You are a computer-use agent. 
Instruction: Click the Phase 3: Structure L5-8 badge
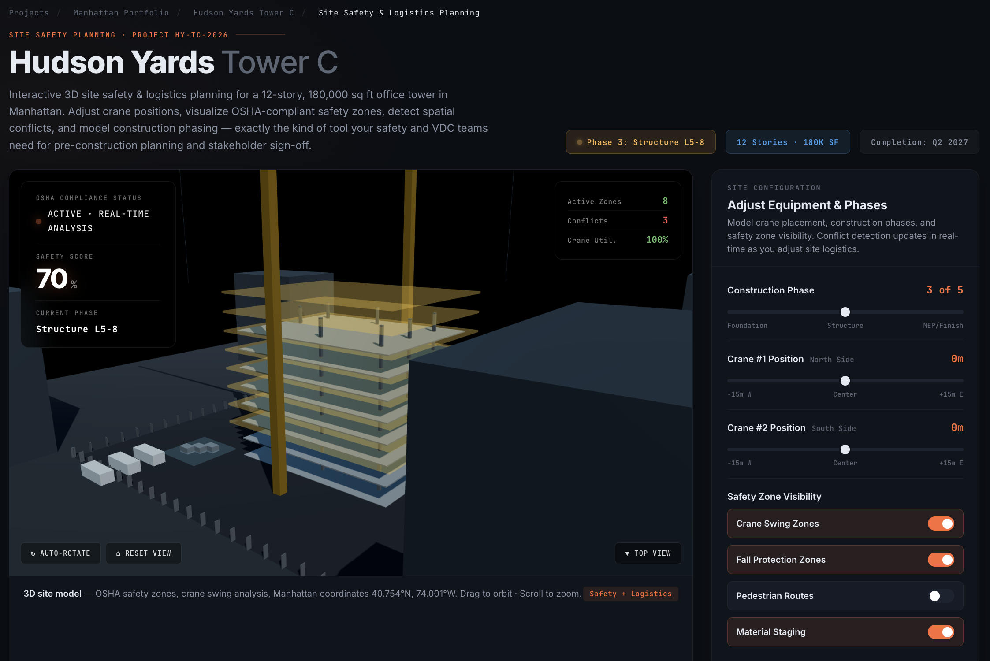tap(640, 142)
